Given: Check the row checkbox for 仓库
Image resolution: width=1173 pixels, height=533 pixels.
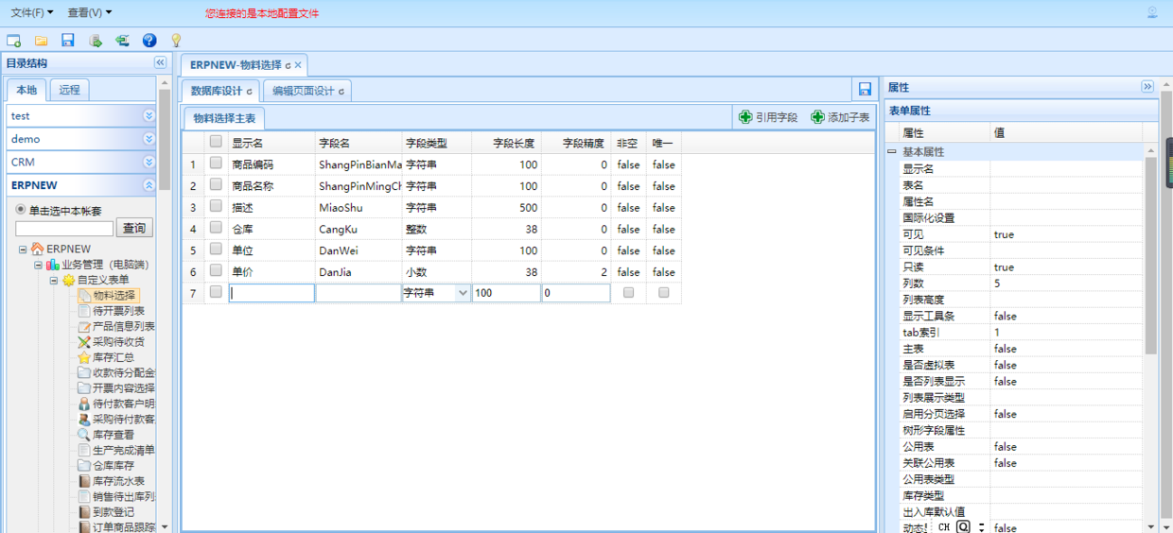Looking at the screenshot, I should tap(216, 228).
